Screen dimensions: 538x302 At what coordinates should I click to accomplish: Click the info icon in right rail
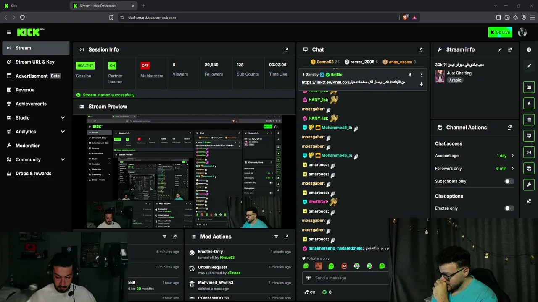529,49
